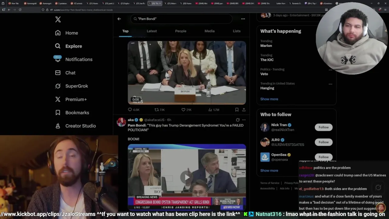Follow OpenSea
Viewport: 389px width, 219px height.
[323, 157]
